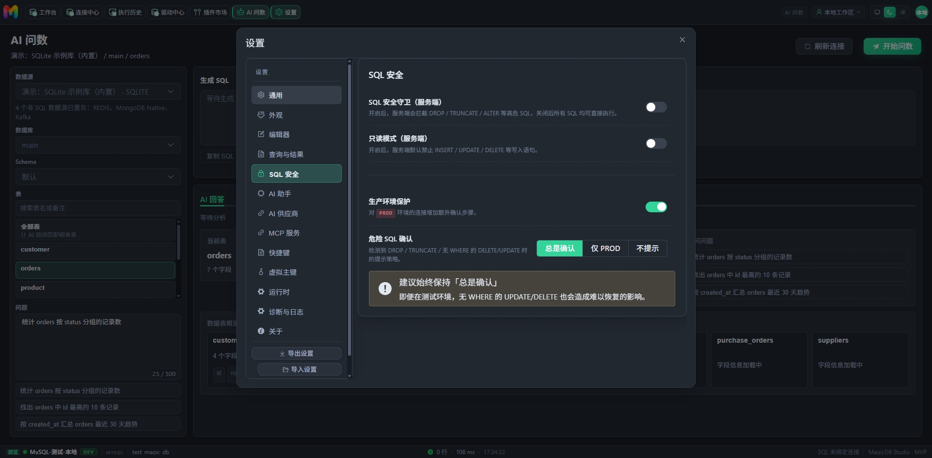Select 编辑器 settings category
Screen dimensions: 932x458
(x=297, y=134)
